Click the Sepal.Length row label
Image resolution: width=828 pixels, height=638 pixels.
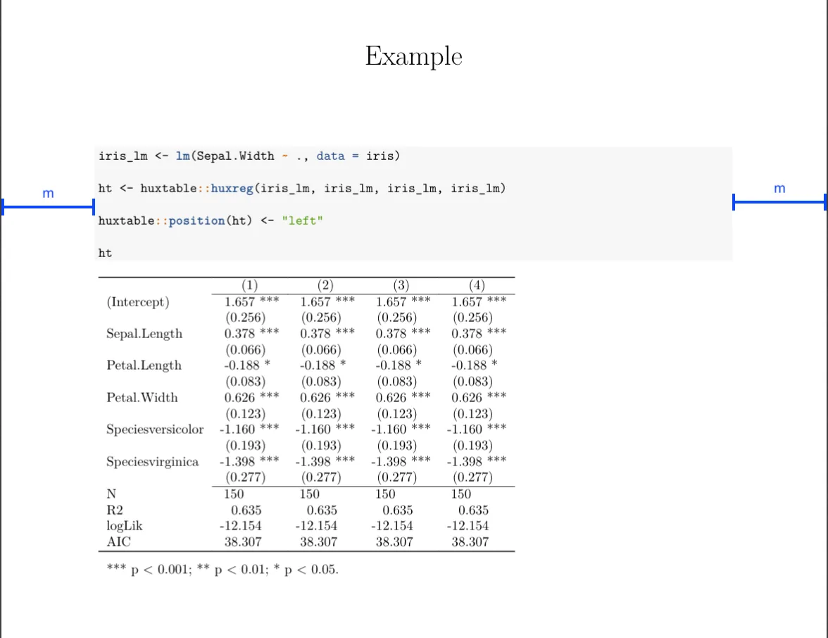(144, 334)
